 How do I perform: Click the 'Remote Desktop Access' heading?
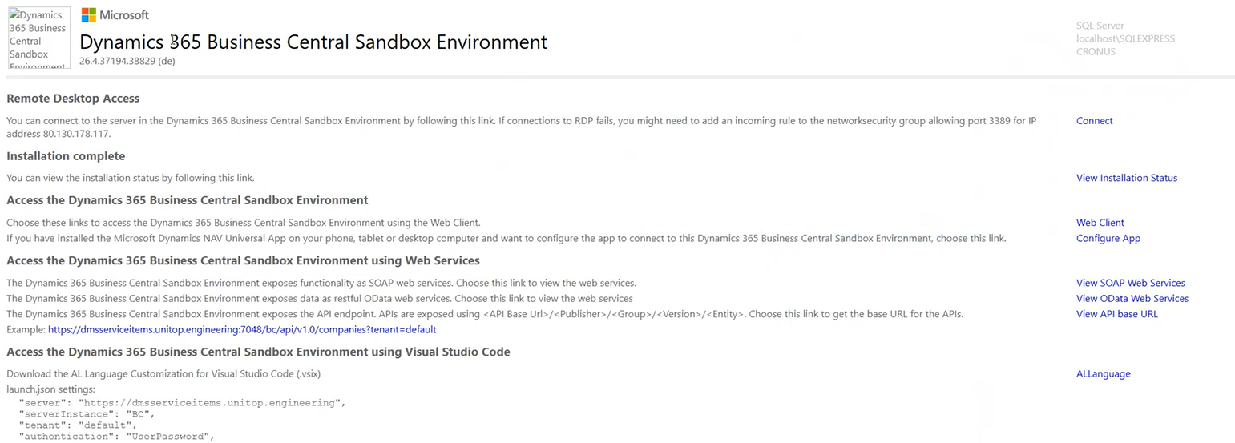pos(73,99)
